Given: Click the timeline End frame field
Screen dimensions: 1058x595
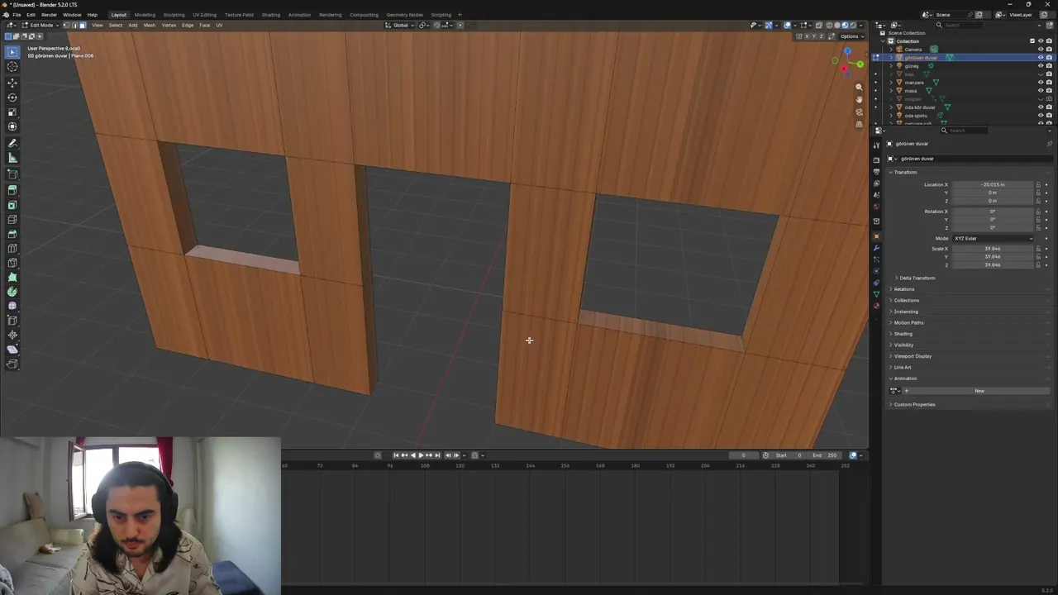Looking at the screenshot, I should 826,455.
